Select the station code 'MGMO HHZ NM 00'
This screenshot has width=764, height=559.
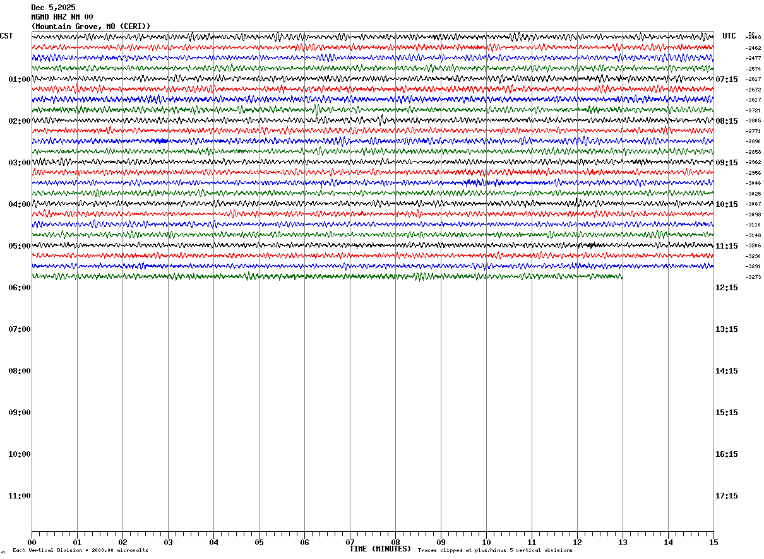pyautogui.click(x=62, y=17)
